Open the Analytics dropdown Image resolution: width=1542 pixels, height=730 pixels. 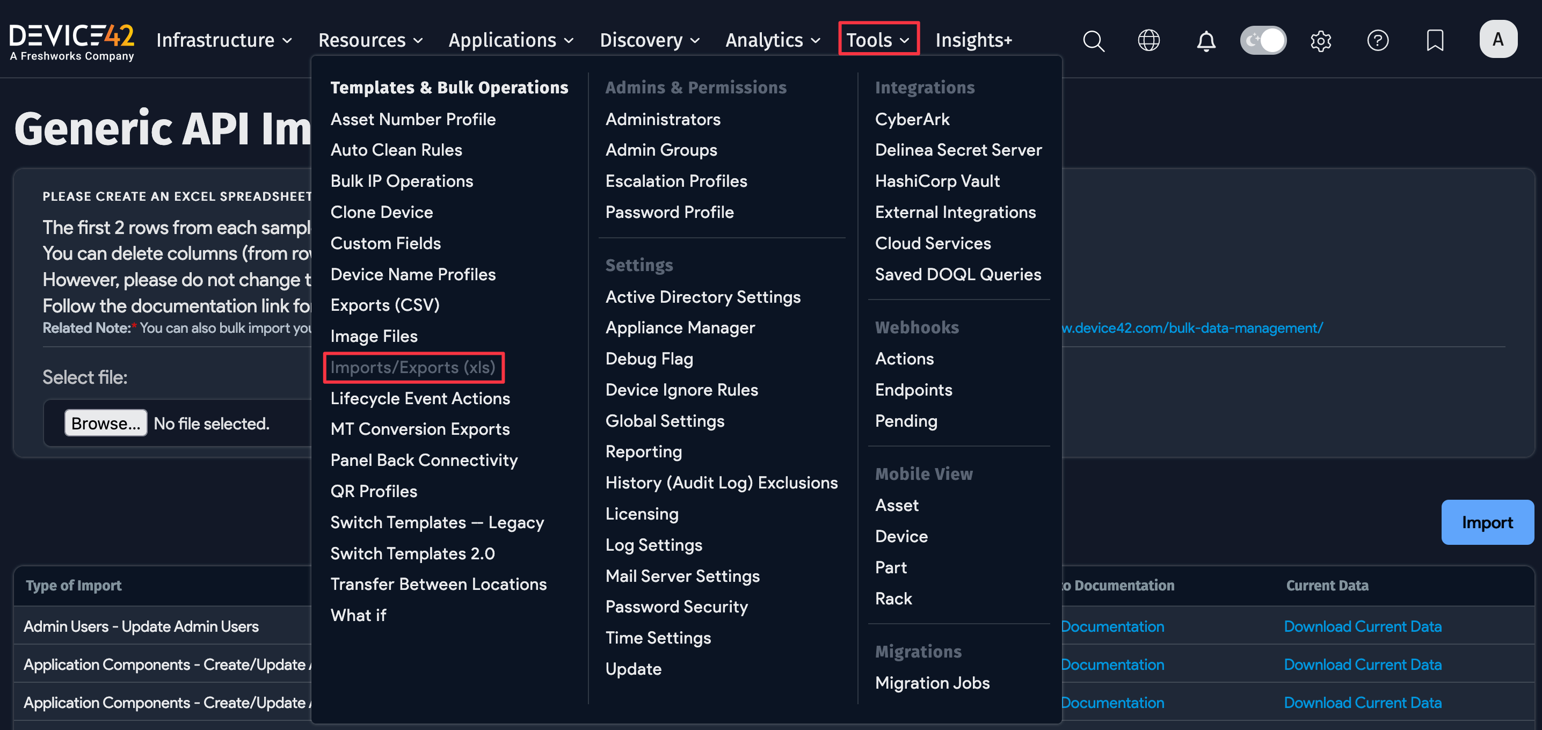tap(772, 40)
